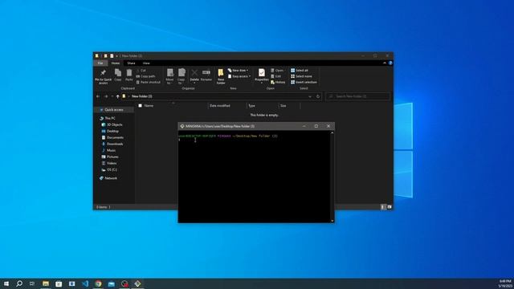Open the File tab in File Explorer

(100, 63)
